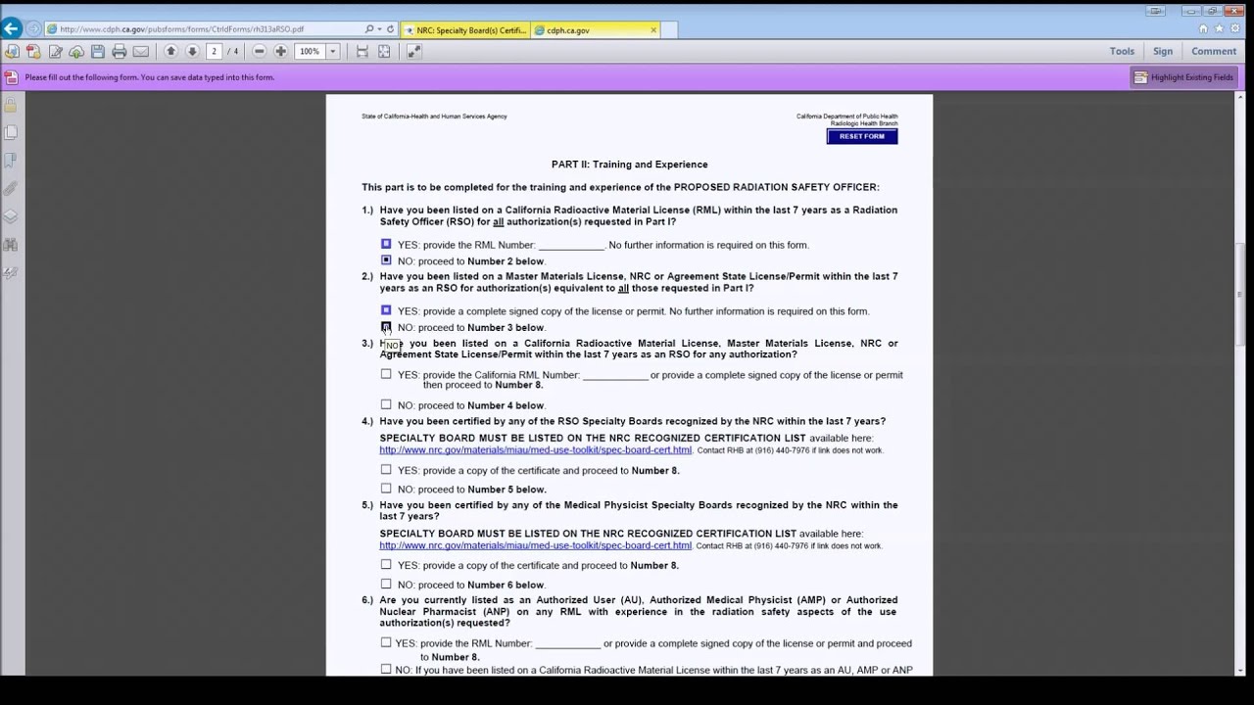Viewport: 1254px width, 705px height.
Task: Open the bookmarks panel in the sidebar
Action: 11,160
